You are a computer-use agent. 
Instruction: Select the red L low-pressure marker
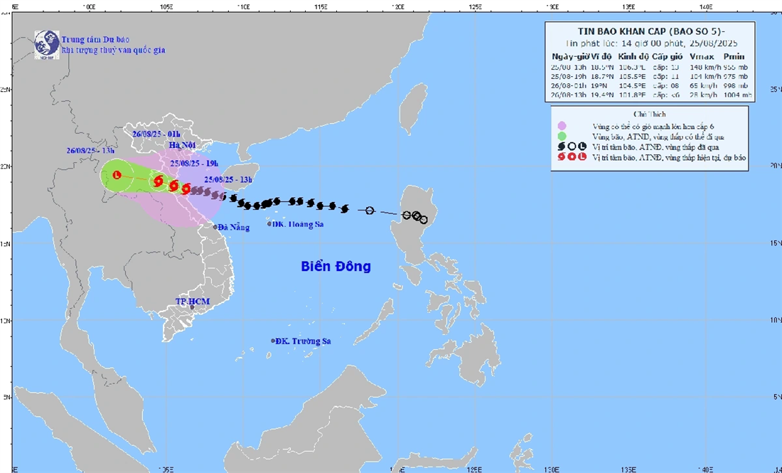tap(117, 175)
